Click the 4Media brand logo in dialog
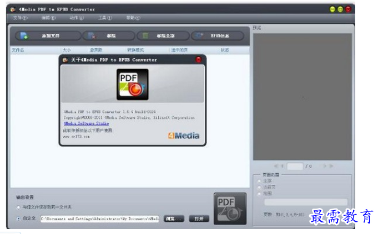 (x=184, y=136)
